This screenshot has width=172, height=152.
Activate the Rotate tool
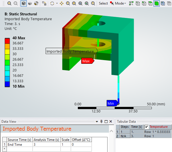tap(52, 3)
